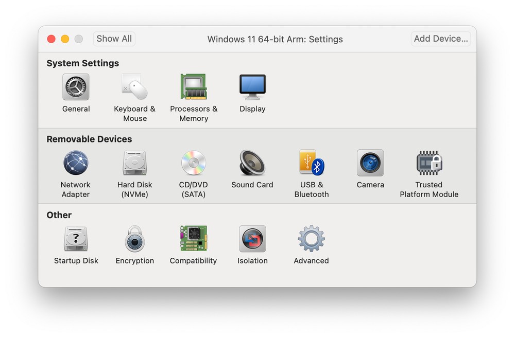The width and height of the screenshot is (515, 338).
Task: Open the Advanced gear icon
Action: point(312,239)
